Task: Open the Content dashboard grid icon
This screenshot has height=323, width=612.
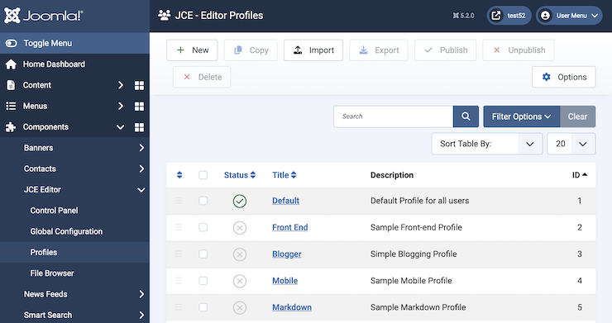Action: [139, 85]
